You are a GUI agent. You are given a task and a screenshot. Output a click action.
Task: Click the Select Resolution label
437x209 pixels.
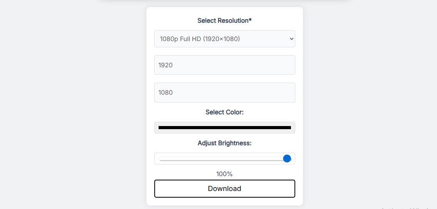click(223, 20)
